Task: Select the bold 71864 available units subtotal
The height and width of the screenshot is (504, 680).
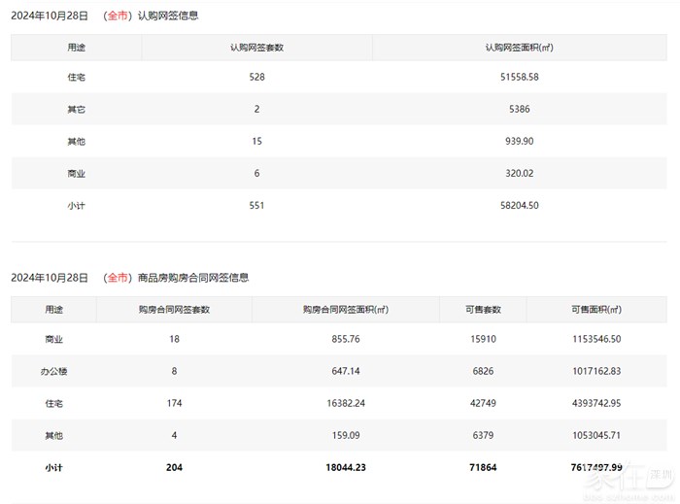Action: (x=483, y=467)
